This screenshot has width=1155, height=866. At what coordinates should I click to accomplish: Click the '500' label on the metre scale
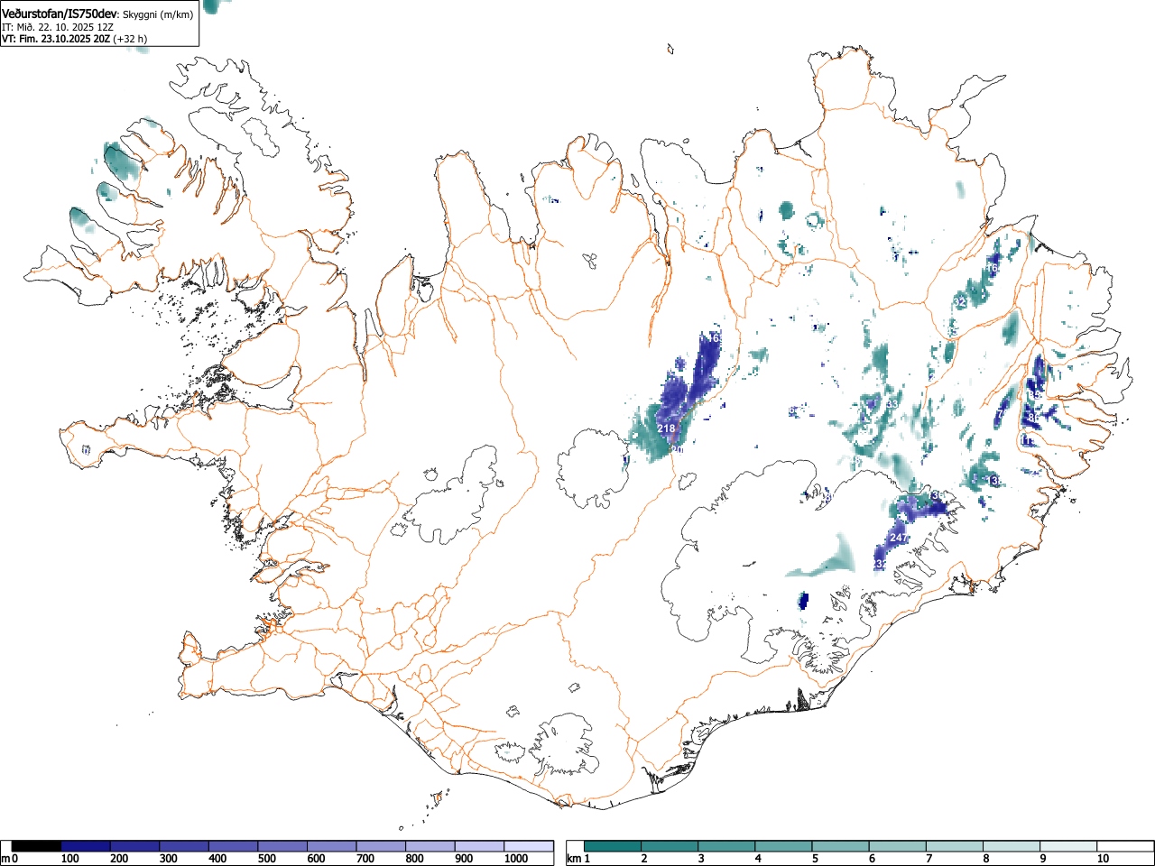click(266, 859)
